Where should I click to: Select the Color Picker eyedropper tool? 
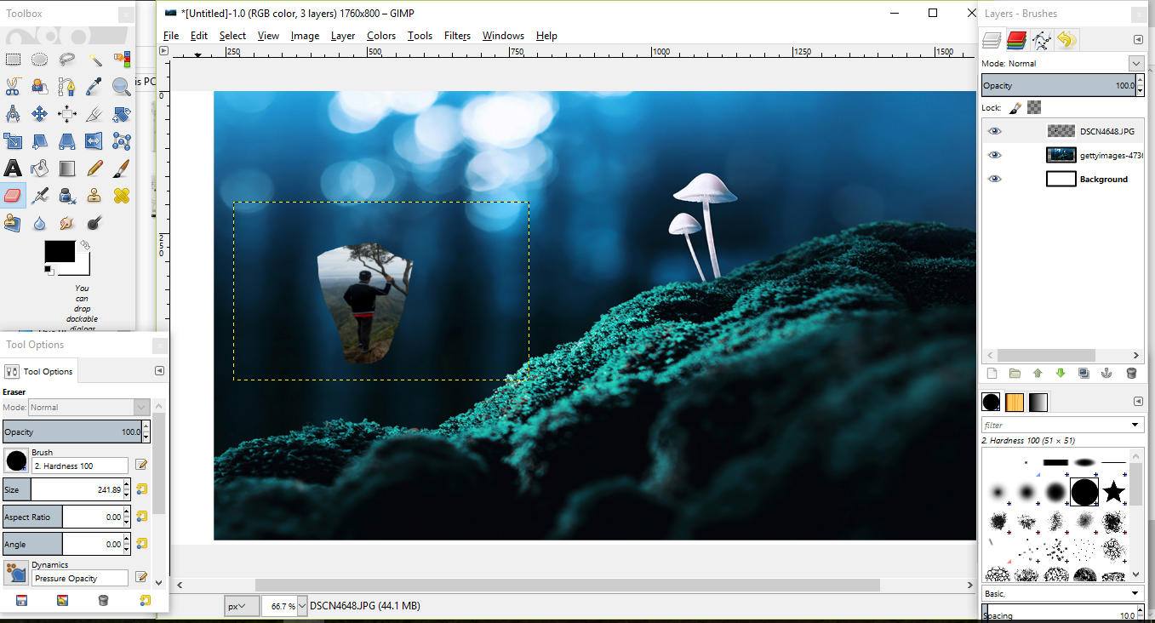94,87
